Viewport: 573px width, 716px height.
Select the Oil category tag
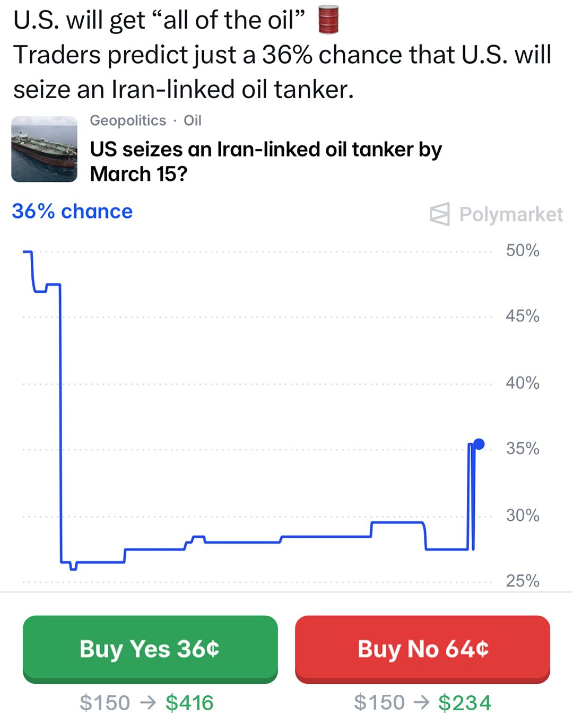pos(193,120)
